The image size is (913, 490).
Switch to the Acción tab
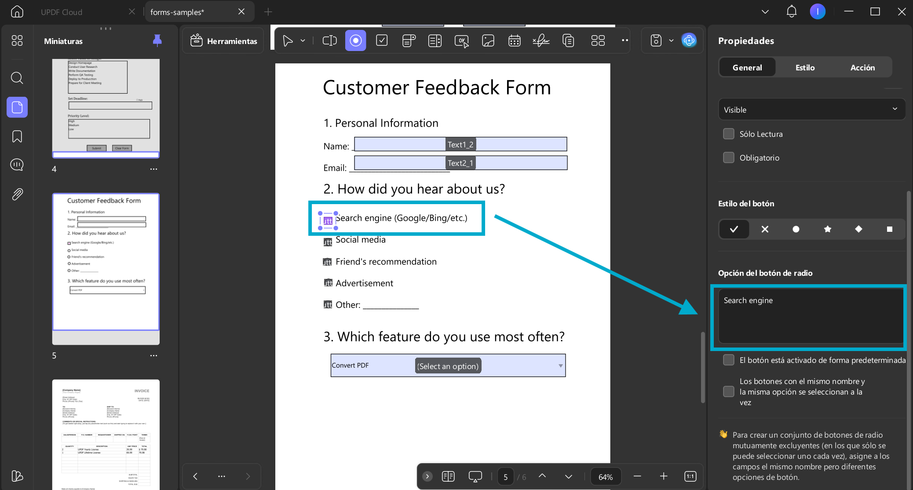(862, 67)
